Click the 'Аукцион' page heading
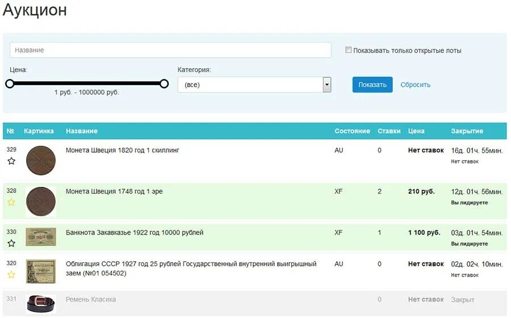The image size is (511, 318). (x=35, y=10)
